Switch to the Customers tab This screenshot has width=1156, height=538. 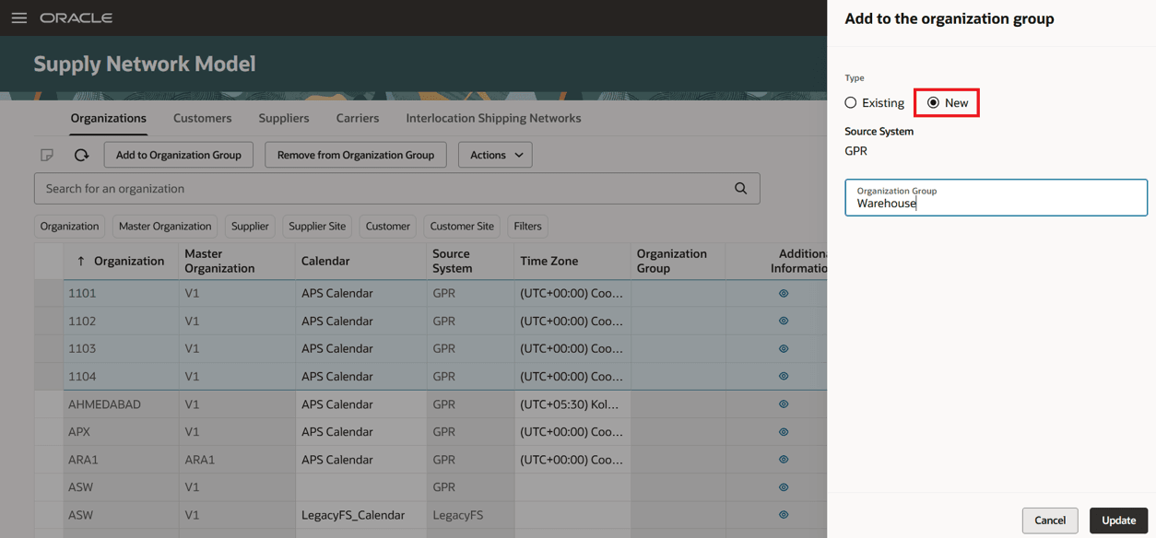pyautogui.click(x=202, y=118)
